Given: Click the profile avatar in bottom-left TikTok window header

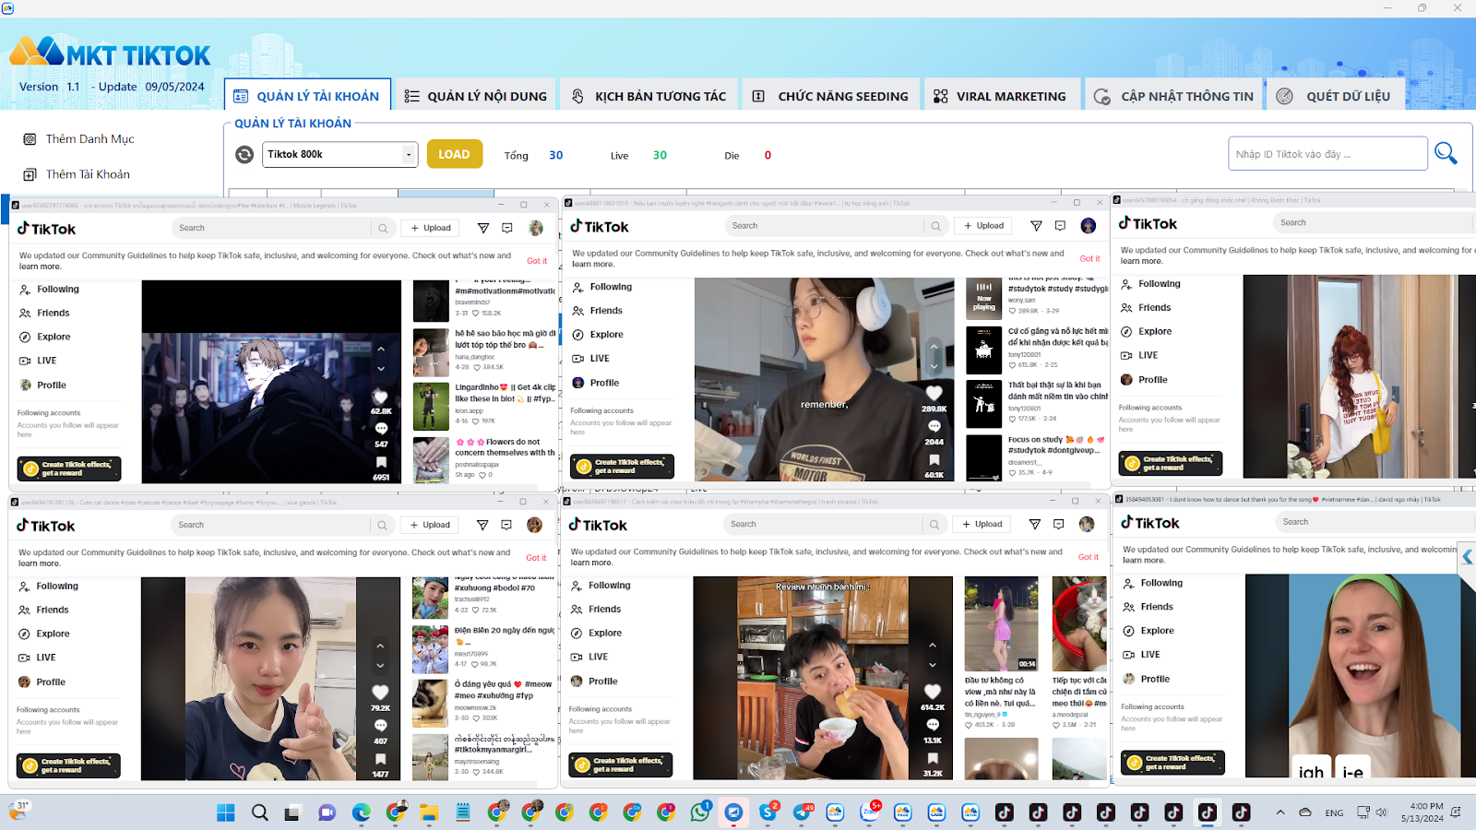Looking at the screenshot, I should (x=534, y=525).
